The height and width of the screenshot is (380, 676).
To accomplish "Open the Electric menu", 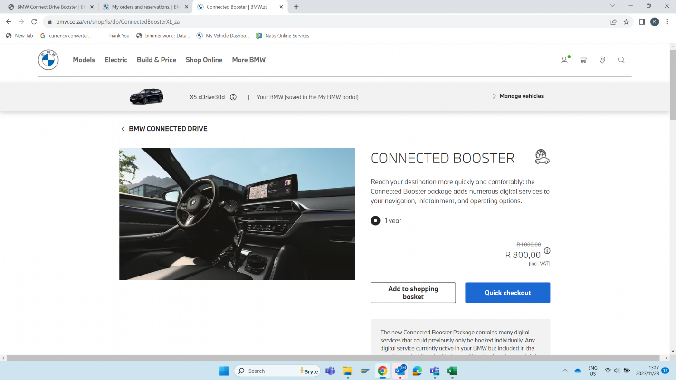I will pos(116,60).
